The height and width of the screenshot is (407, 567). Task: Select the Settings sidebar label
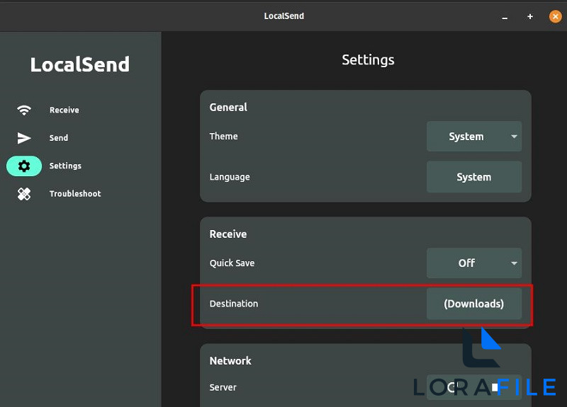[x=65, y=166]
